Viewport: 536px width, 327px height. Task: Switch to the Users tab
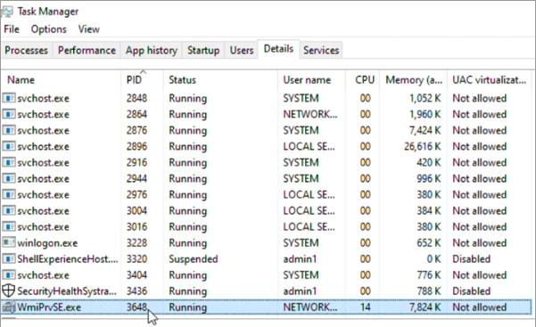(242, 50)
